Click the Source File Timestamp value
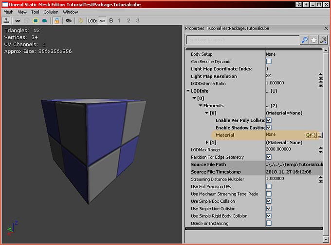The width and height of the screenshot is (331, 245). [x=289, y=172]
